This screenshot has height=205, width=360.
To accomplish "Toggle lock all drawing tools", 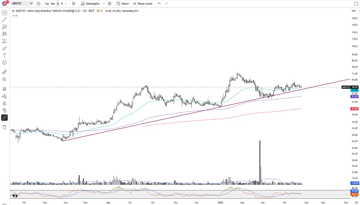I will pos(4,103).
